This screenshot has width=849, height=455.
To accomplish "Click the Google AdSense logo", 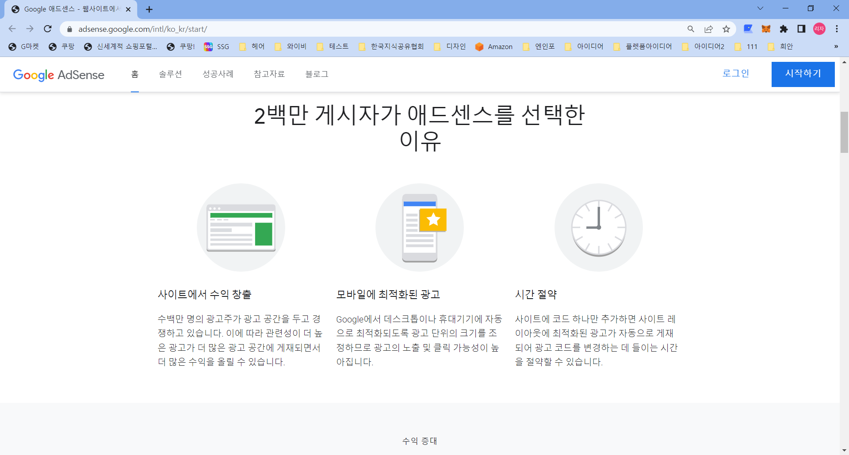I will point(59,75).
